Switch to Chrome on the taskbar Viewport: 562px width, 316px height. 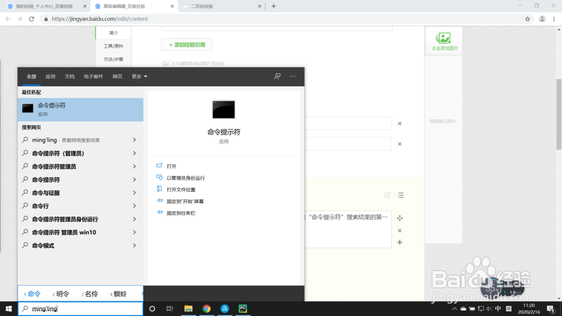point(206,309)
